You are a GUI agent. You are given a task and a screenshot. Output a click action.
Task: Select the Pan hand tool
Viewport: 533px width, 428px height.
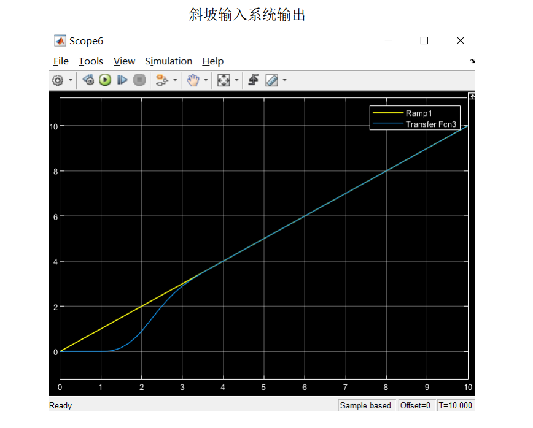point(193,80)
